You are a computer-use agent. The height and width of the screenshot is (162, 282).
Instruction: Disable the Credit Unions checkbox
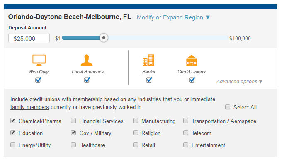192,80
